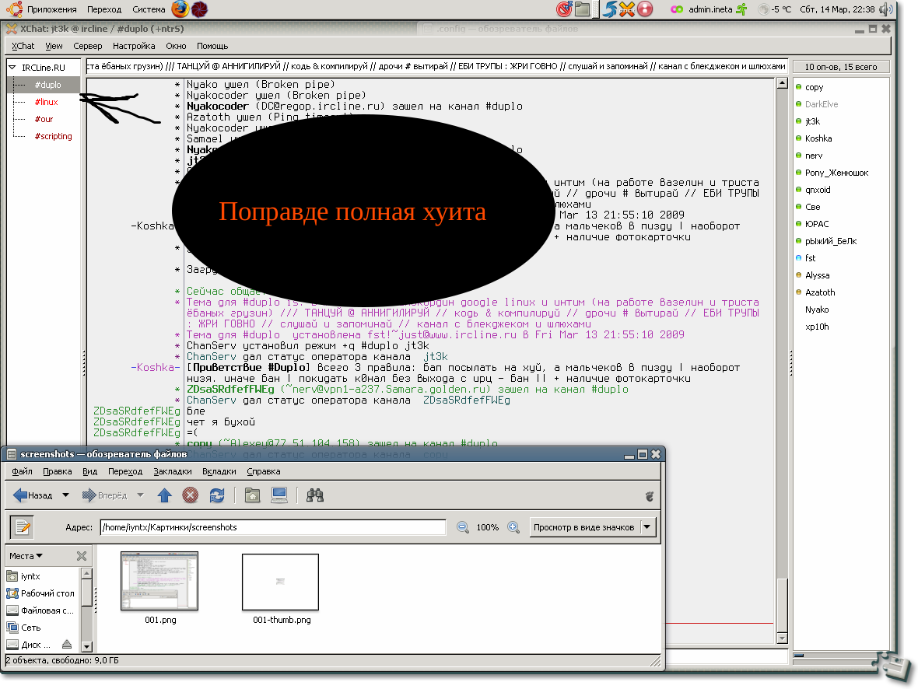Open Computer via the monitor icon
The image size is (918, 689).
(279, 495)
